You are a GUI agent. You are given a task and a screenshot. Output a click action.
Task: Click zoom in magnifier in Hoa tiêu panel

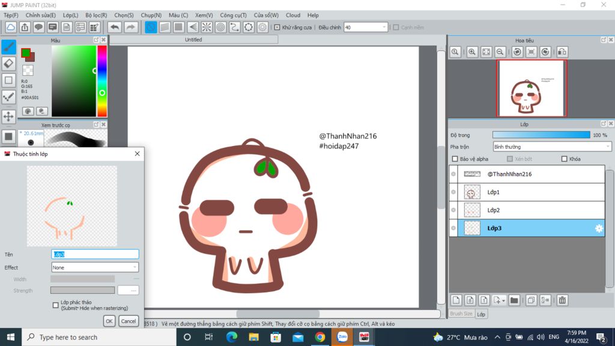coord(472,52)
